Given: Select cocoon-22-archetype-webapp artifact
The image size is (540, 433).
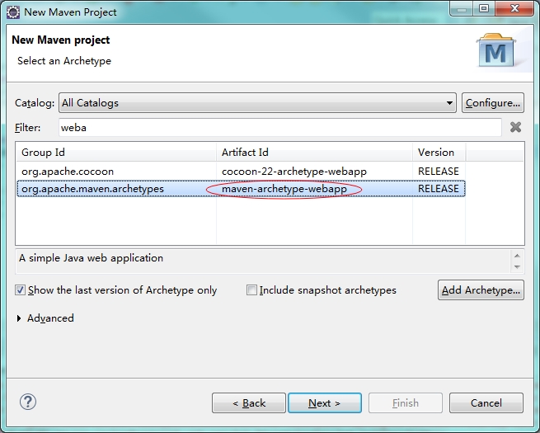Looking at the screenshot, I should coord(294,172).
